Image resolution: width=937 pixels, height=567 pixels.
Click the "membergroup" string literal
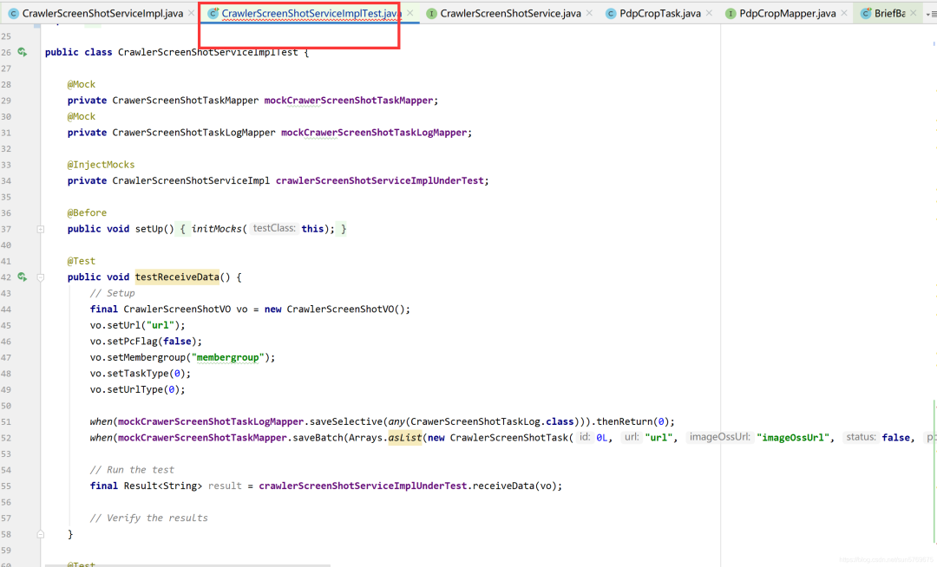[227, 357]
